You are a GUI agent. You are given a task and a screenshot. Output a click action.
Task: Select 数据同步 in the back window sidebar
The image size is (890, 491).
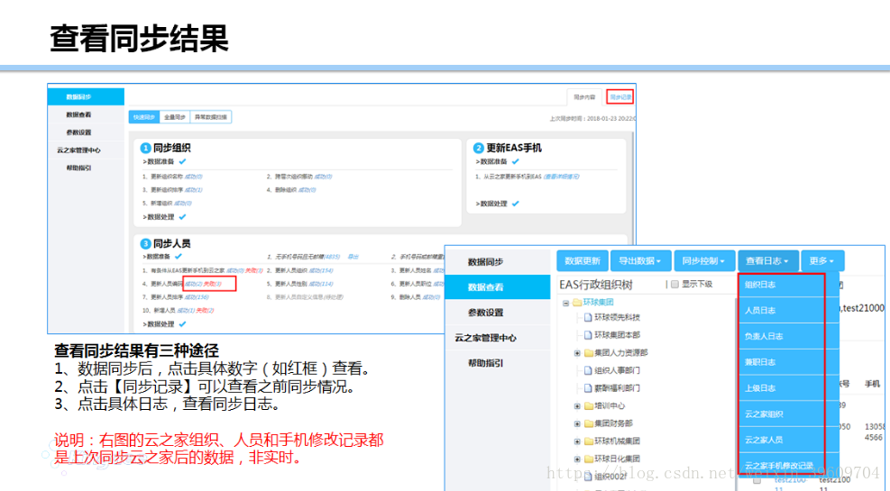click(87, 97)
